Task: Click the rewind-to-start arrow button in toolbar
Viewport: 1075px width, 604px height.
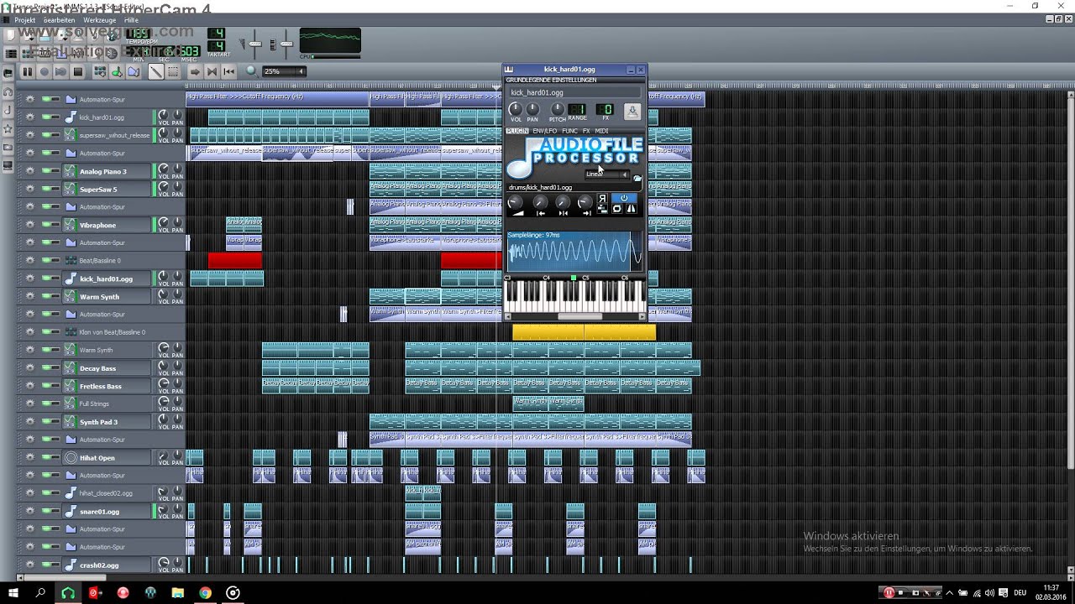Action: (228, 72)
